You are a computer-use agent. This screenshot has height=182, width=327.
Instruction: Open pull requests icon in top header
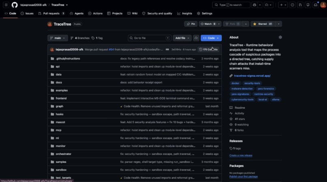pos(300,5)
